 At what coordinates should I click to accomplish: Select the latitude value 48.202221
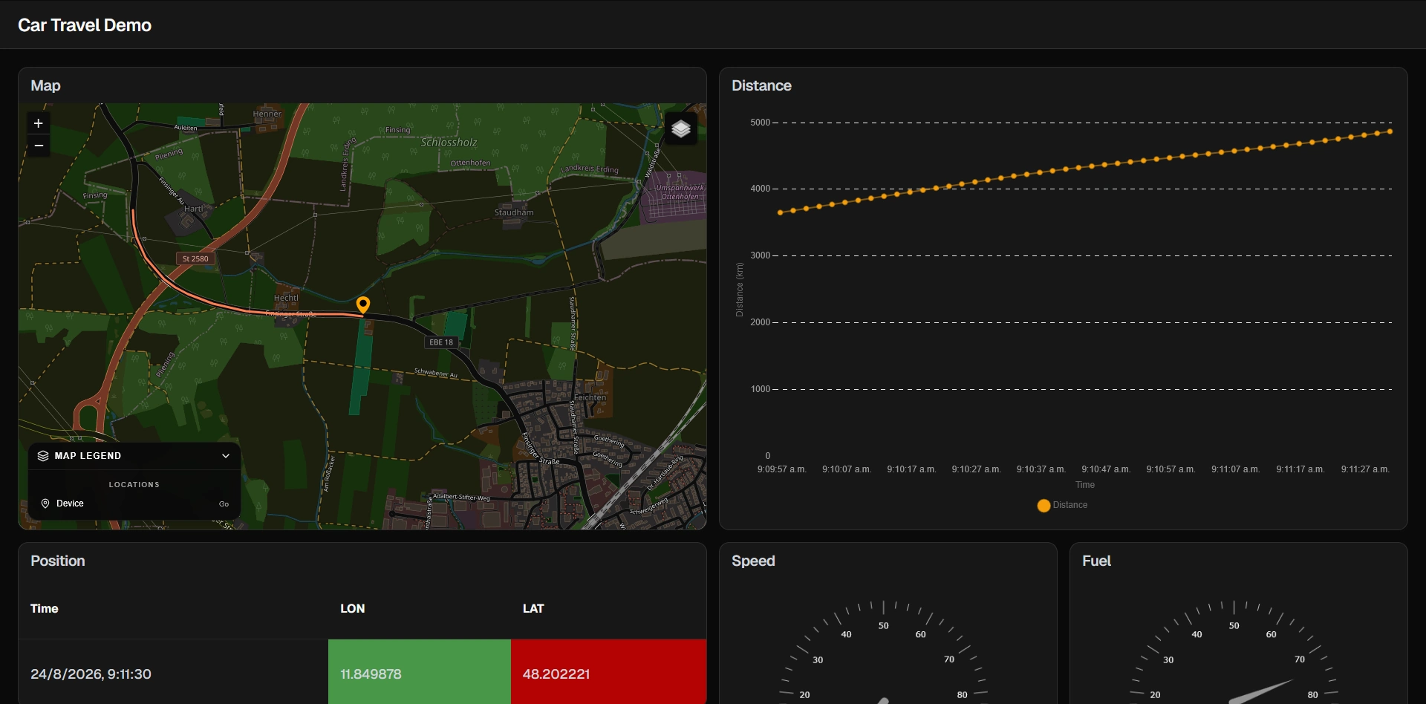(556, 674)
